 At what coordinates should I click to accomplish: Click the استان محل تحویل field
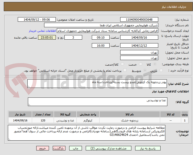(x=139, y=53)
